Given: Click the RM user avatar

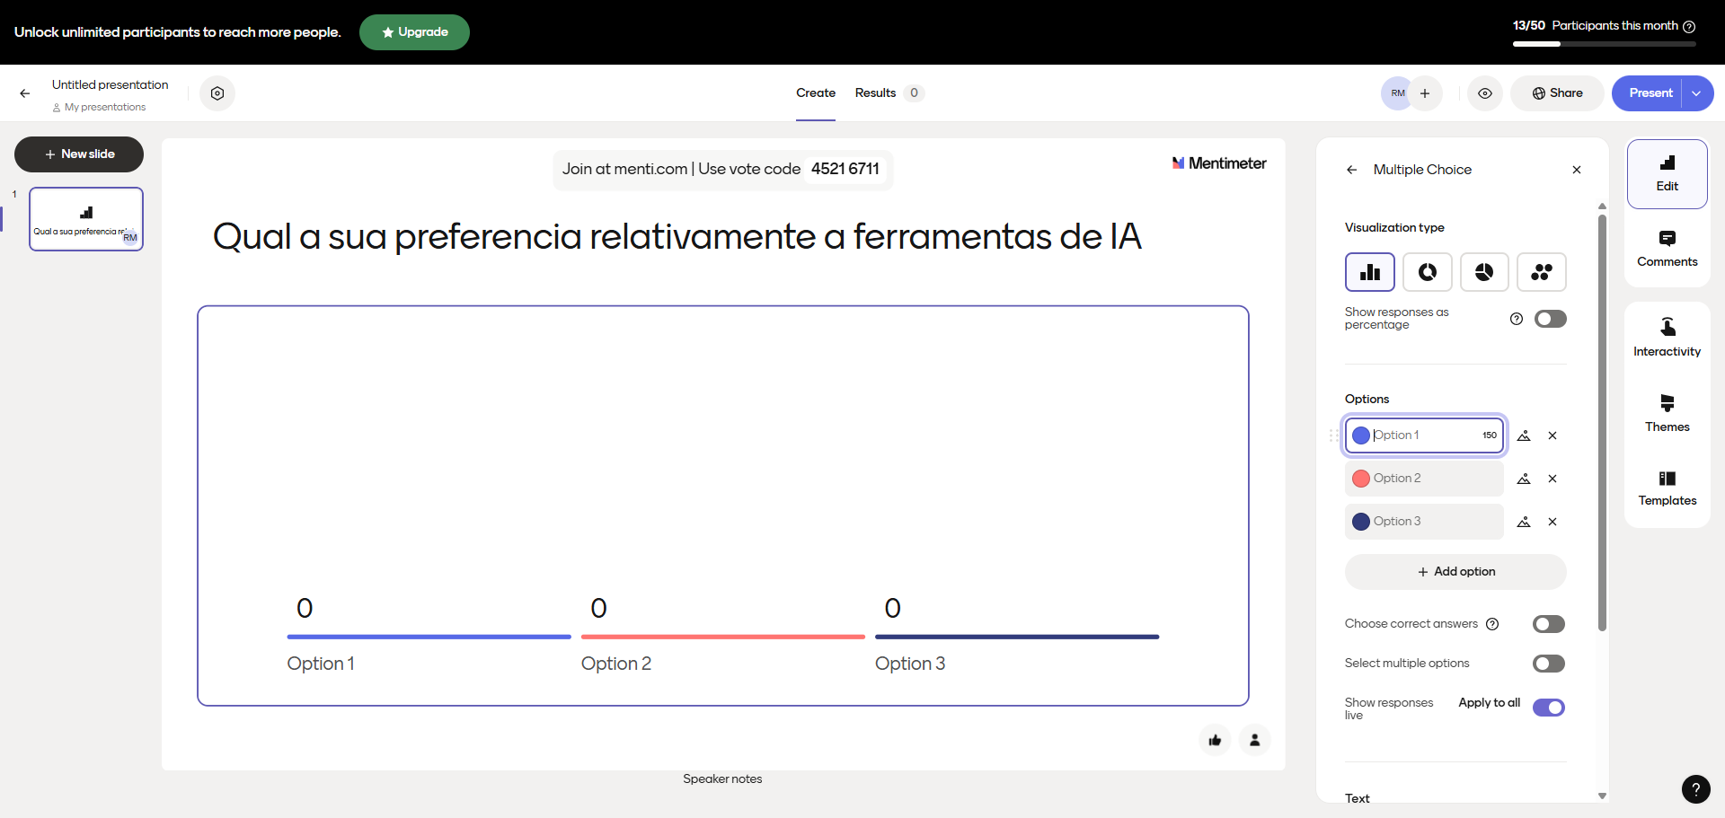Looking at the screenshot, I should tap(1397, 93).
